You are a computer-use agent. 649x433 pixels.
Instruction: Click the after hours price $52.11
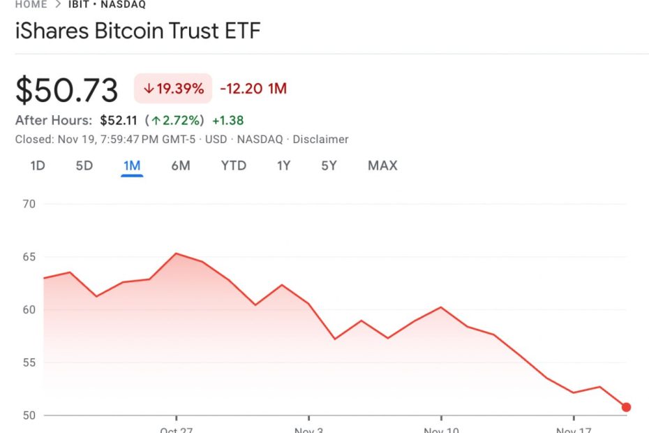(x=118, y=120)
